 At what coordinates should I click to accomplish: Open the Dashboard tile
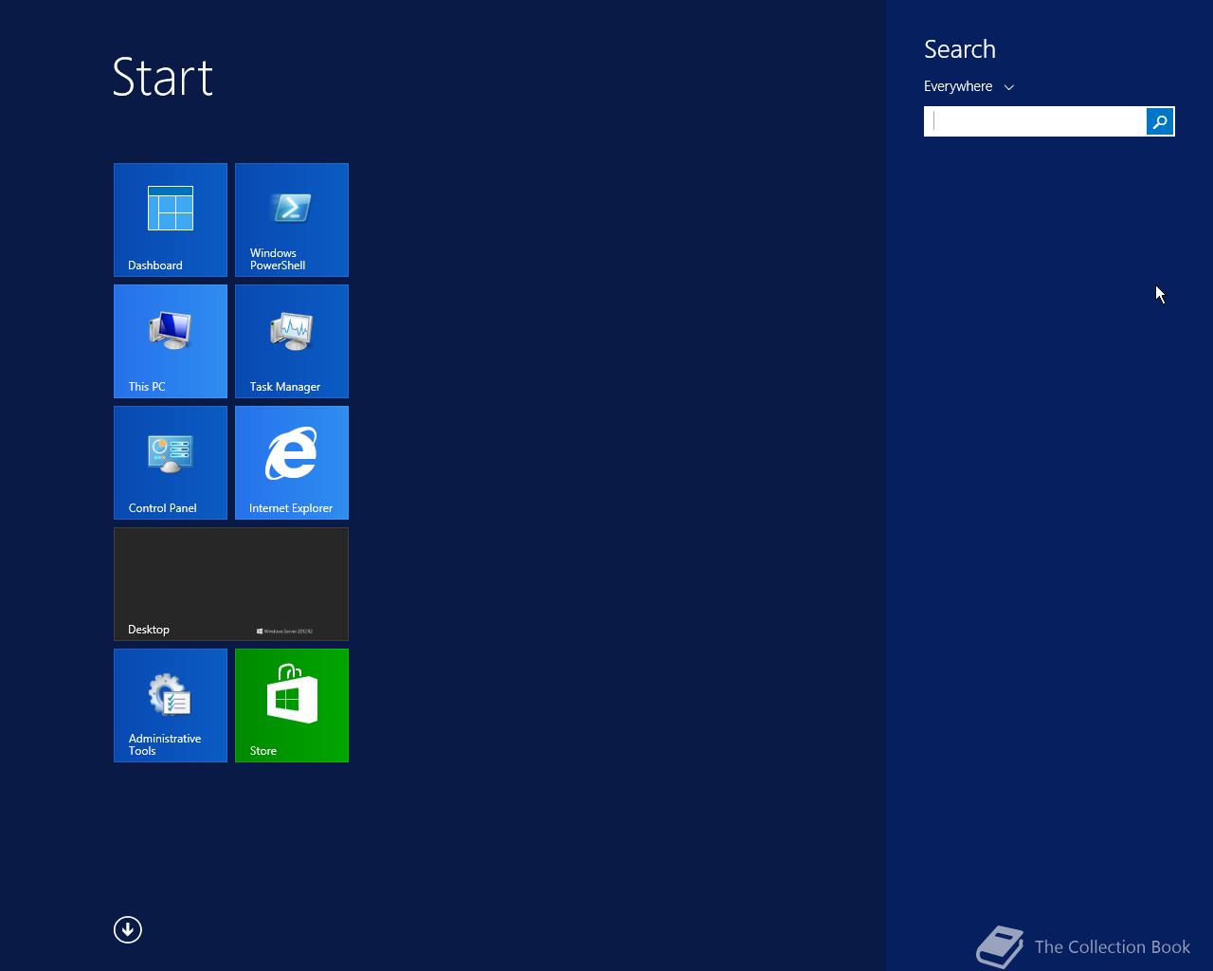coord(171,220)
